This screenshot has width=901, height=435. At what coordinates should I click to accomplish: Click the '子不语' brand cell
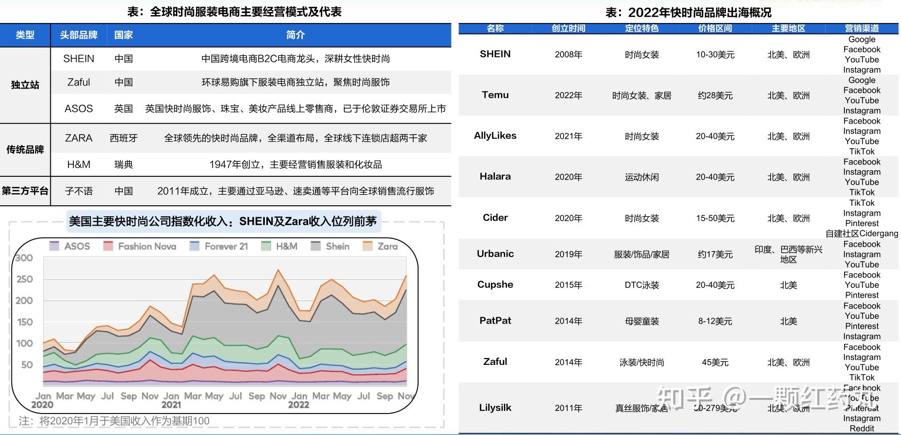[78, 191]
